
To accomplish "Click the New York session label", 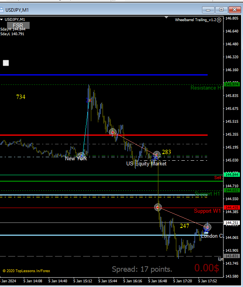I will [x=76, y=158].
